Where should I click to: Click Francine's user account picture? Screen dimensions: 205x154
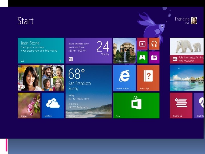point(194,21)
